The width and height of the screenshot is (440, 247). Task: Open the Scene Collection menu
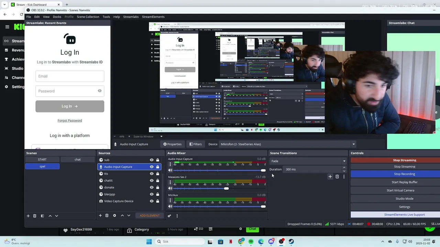pyautogui.click(x=88, y=17)
